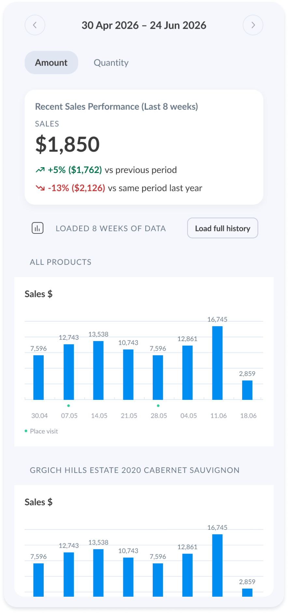Load full history button
This screenshot has height=613, width=288.
(223, 228)
